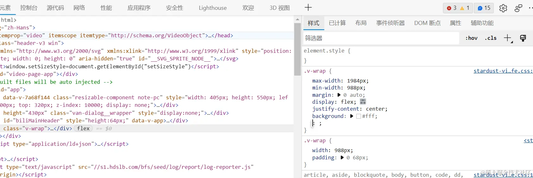Click the #fff background color swatch
Viewport: 533px width, 178px height.
pyautogui.click(x=359, y=116)
